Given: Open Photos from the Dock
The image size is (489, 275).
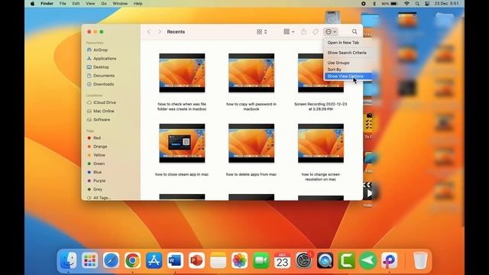Looking at the screenshot, I should 239,260.
